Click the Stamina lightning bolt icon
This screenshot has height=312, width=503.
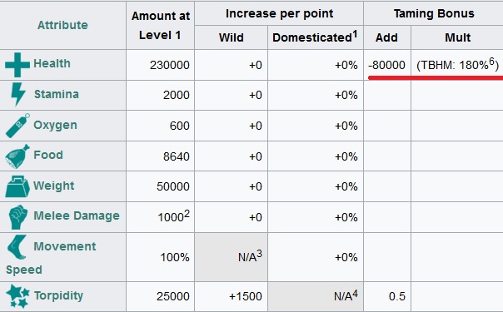click(18, 95)
